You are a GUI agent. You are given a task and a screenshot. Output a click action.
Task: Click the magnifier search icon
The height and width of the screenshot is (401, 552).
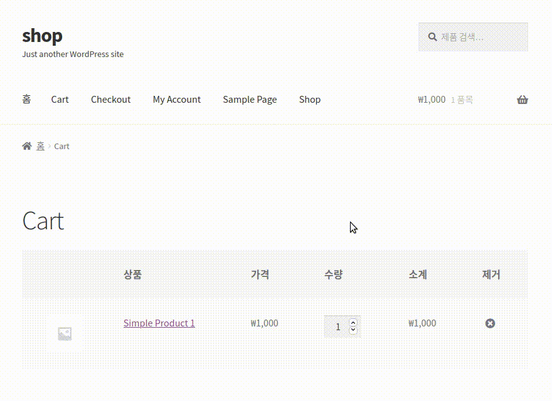click(x=432, y=37)
